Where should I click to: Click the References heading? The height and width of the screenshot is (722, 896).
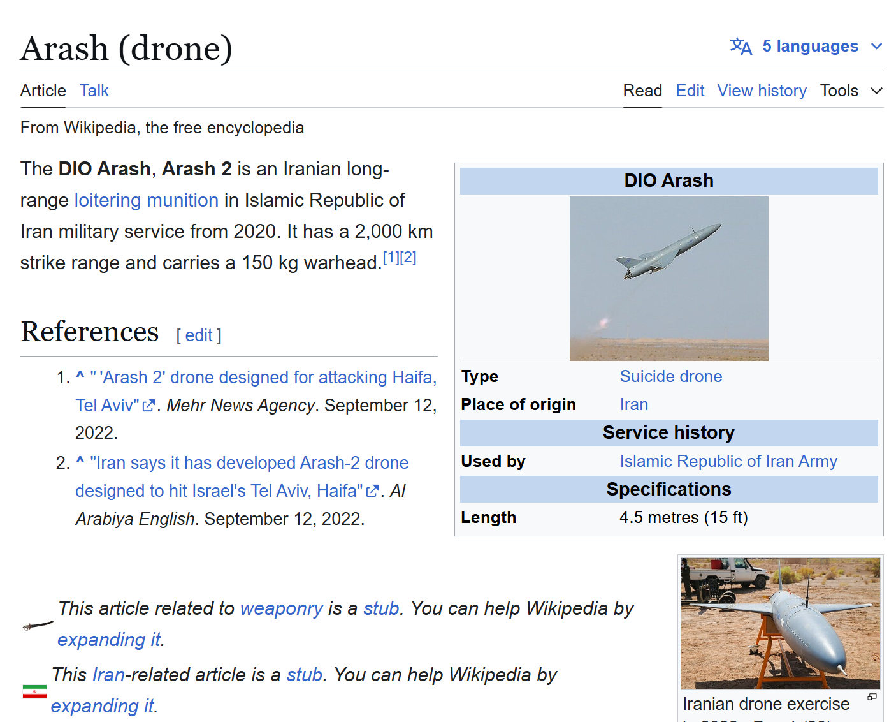tap(90, 332)
